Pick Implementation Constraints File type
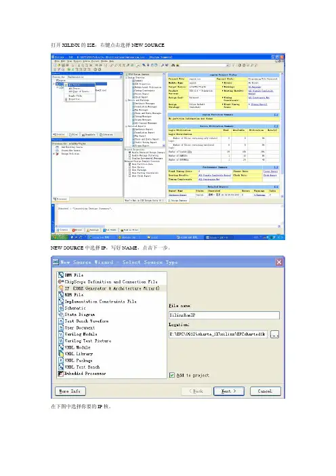336x476 pixels. pos(98,302)
